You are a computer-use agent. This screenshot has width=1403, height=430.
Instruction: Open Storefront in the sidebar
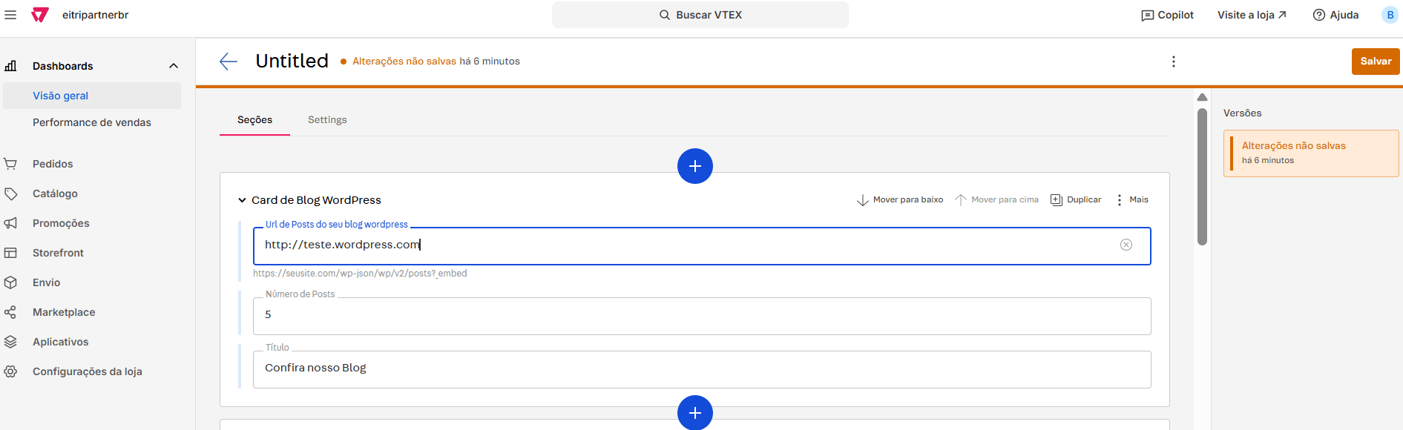58,253
